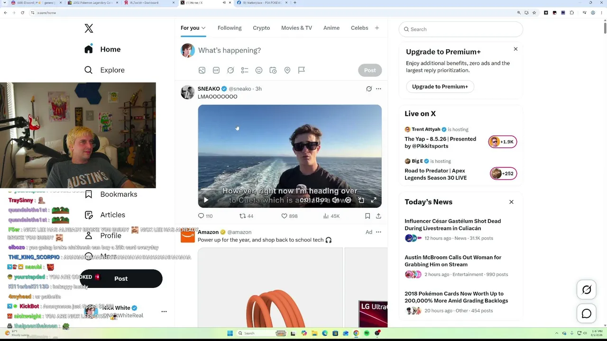The width and height of the screenshot is (607, 341).
Task: Reply to SNEAKO's post
Action: point(205,216)
